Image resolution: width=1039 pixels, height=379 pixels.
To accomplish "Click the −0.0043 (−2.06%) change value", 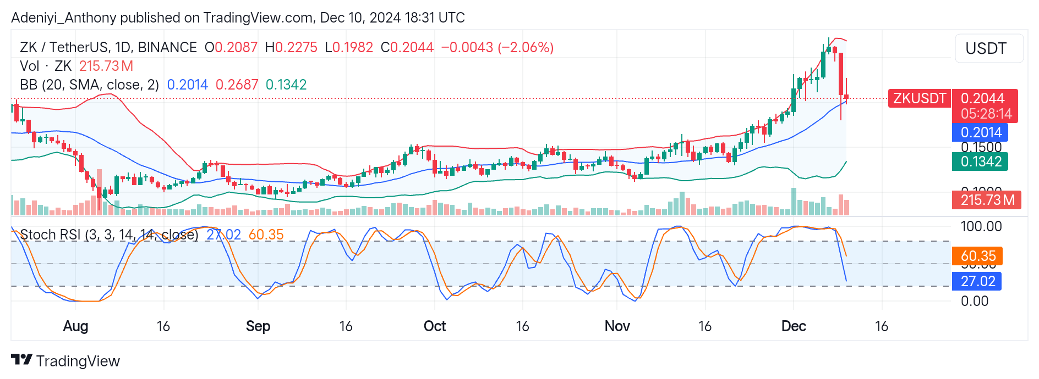I will 497,47.
